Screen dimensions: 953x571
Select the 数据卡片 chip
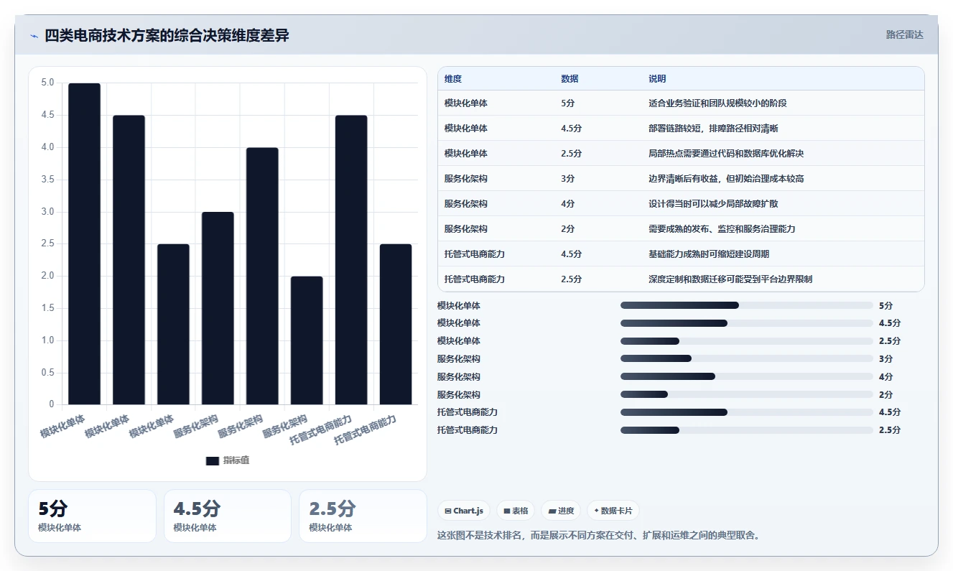tap(613, 511)
